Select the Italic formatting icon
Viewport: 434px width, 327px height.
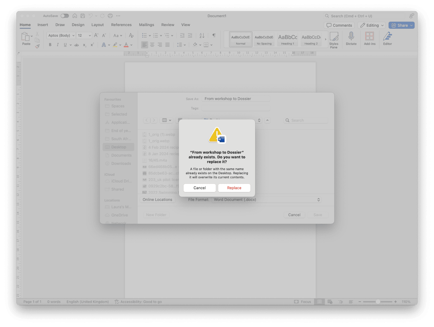click(57, 45)
